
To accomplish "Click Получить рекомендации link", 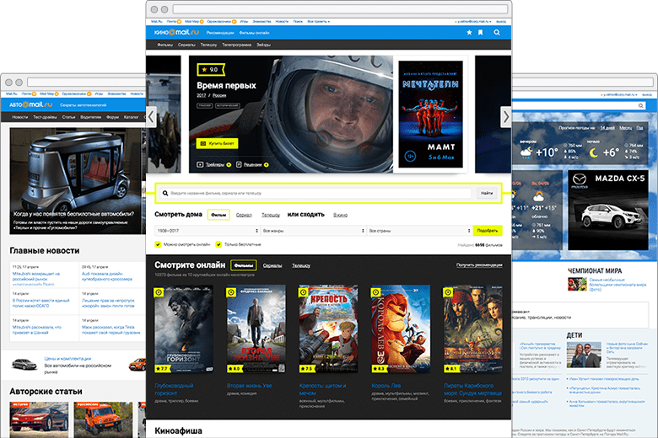I will coord(479,264).
